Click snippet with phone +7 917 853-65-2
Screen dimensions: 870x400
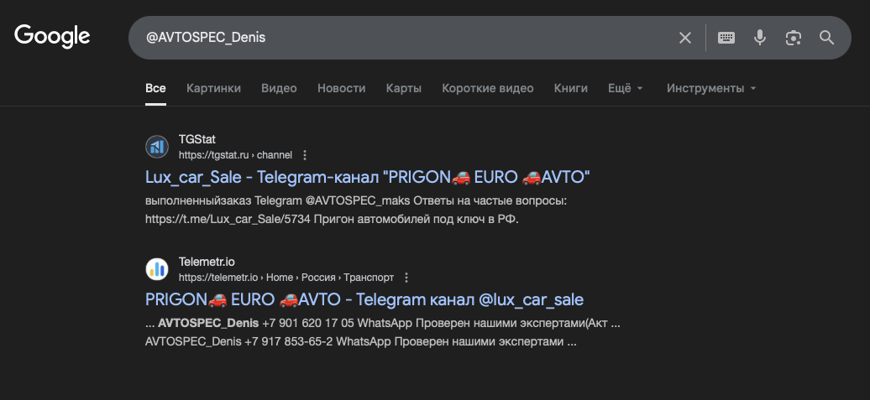point(361,342)
